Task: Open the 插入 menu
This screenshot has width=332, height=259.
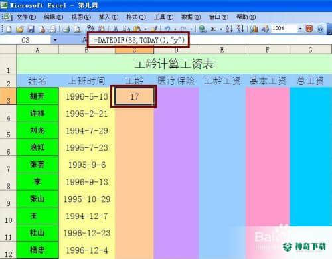Action: 108,17
